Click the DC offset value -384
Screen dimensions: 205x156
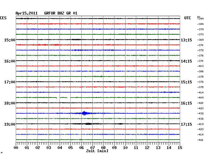[200, 24]
